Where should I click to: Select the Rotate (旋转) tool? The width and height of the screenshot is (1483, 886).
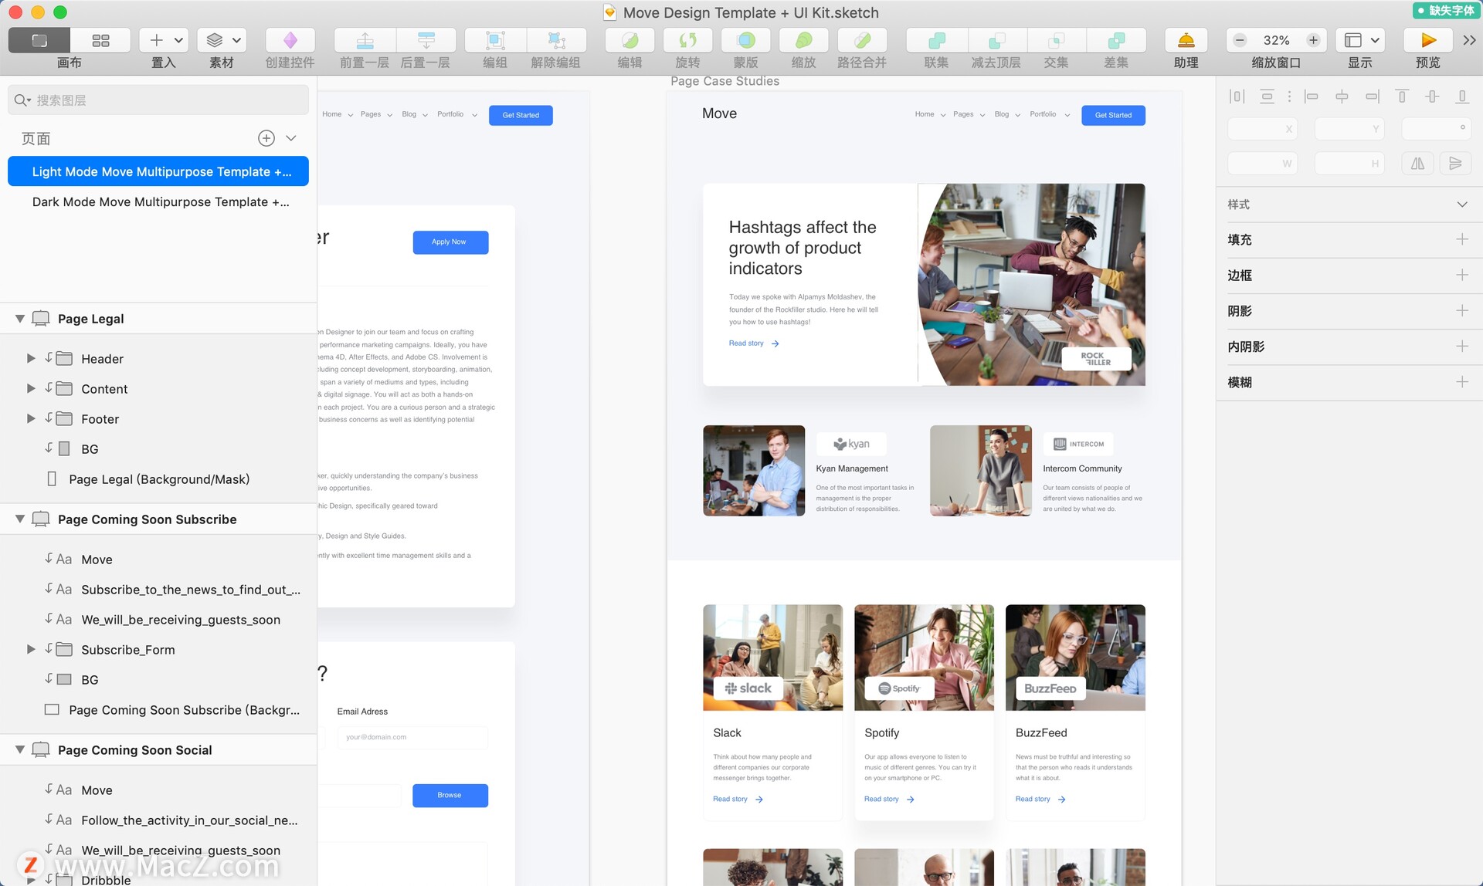click(687, 40)
